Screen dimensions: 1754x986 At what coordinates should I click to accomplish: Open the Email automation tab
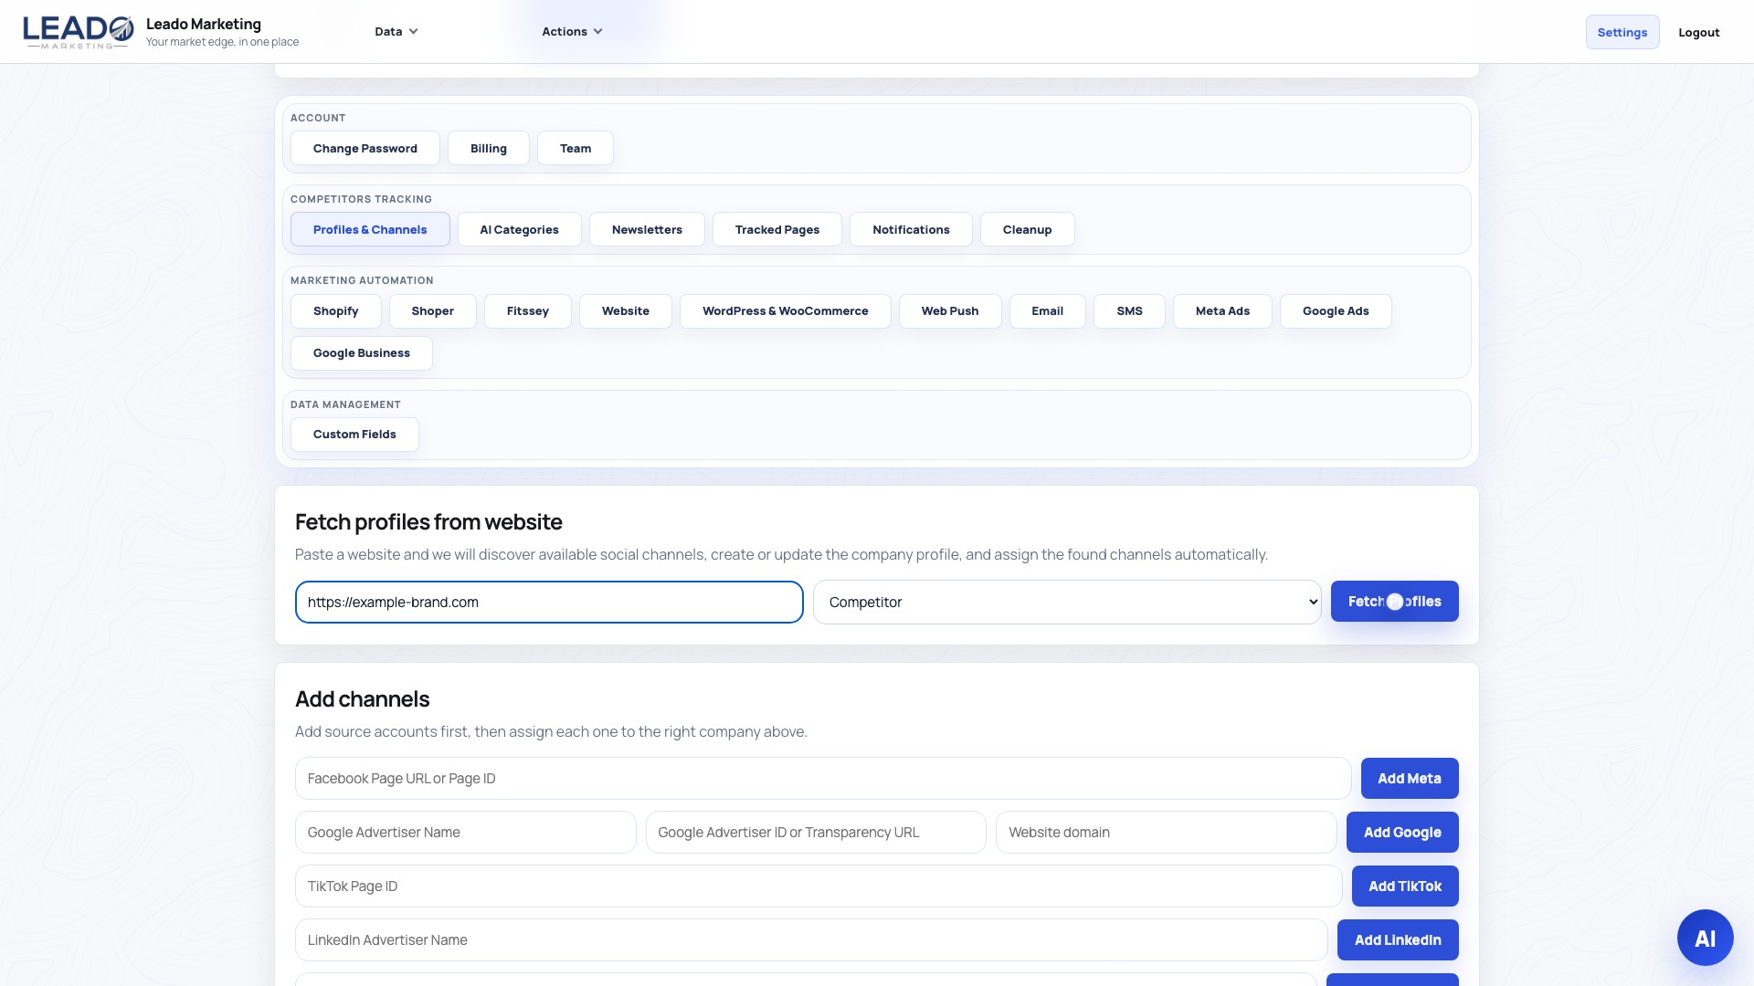1048,311
